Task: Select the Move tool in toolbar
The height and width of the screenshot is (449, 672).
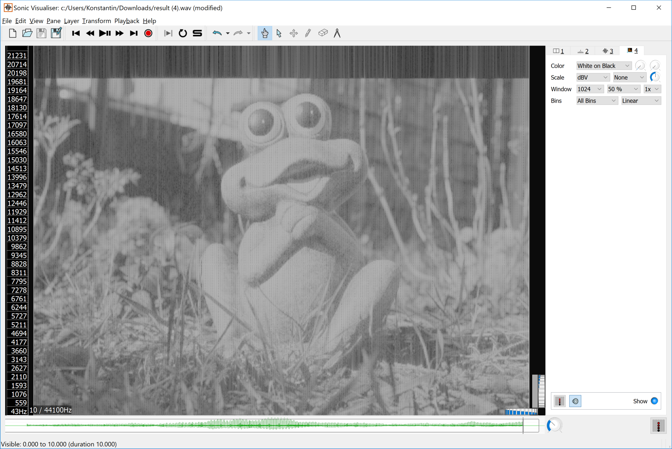Action: pos(293,33)
